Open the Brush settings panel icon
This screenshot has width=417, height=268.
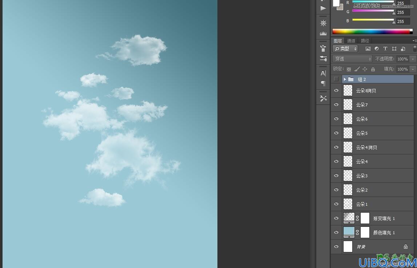pyautogui.click(x=323, y=59)
